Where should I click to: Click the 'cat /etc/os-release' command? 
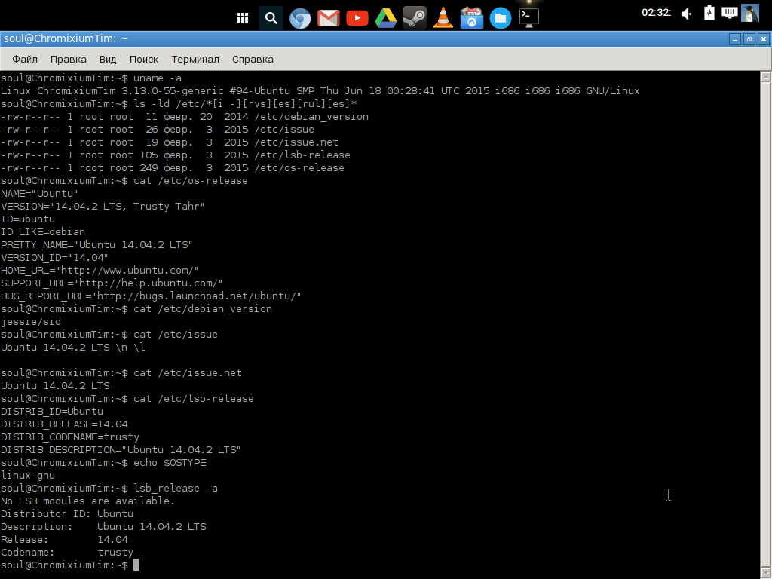[191, 181]
